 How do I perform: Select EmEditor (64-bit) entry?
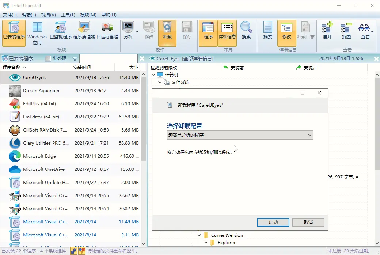click(x=70, y=117)
